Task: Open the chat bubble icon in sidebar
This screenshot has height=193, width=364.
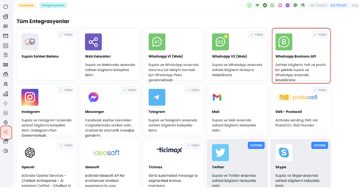Action: click(x=6, y=7)
